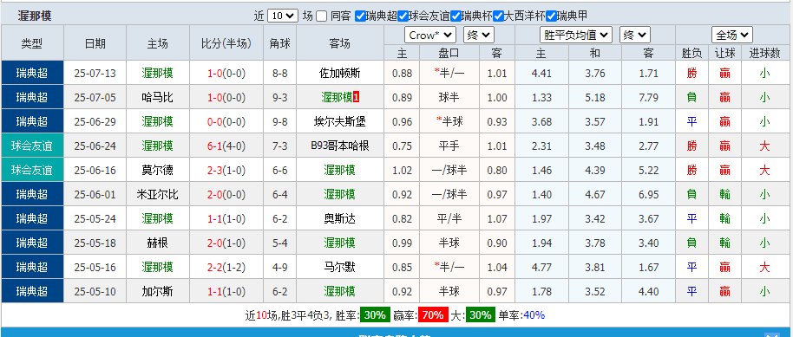Uncheck the 大西洋杯 filter checkbox

point(498,16)
